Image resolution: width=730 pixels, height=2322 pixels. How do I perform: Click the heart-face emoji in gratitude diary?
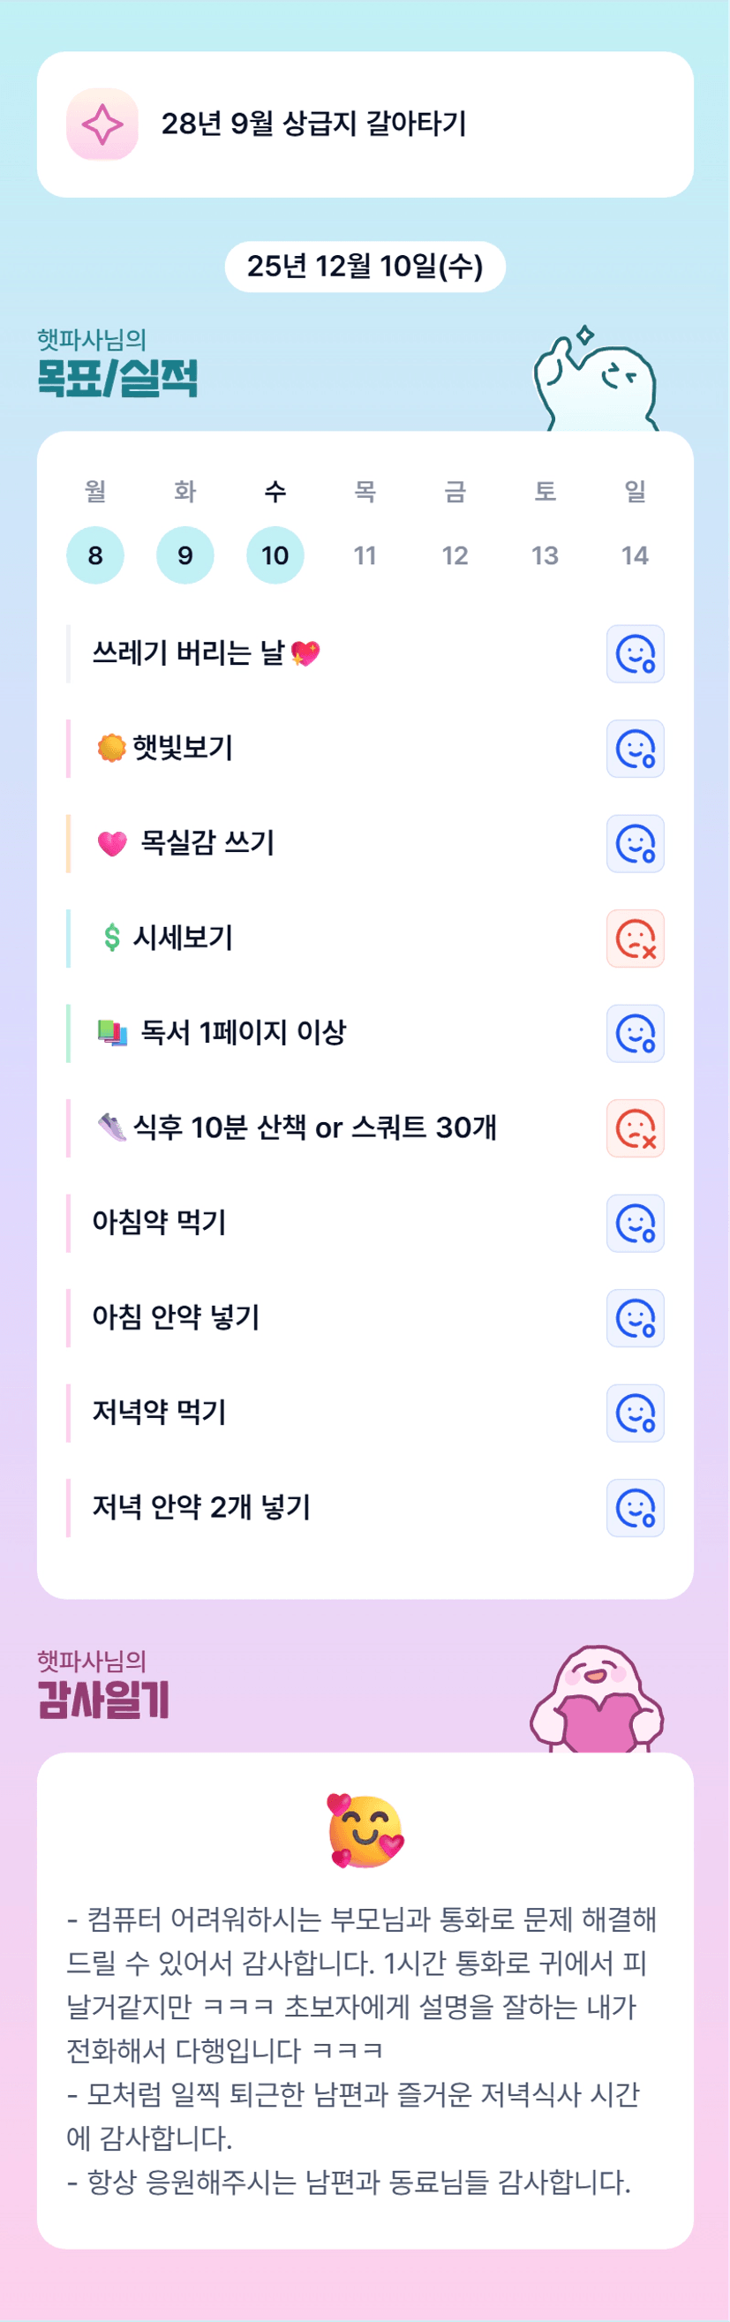point(365,1832)
